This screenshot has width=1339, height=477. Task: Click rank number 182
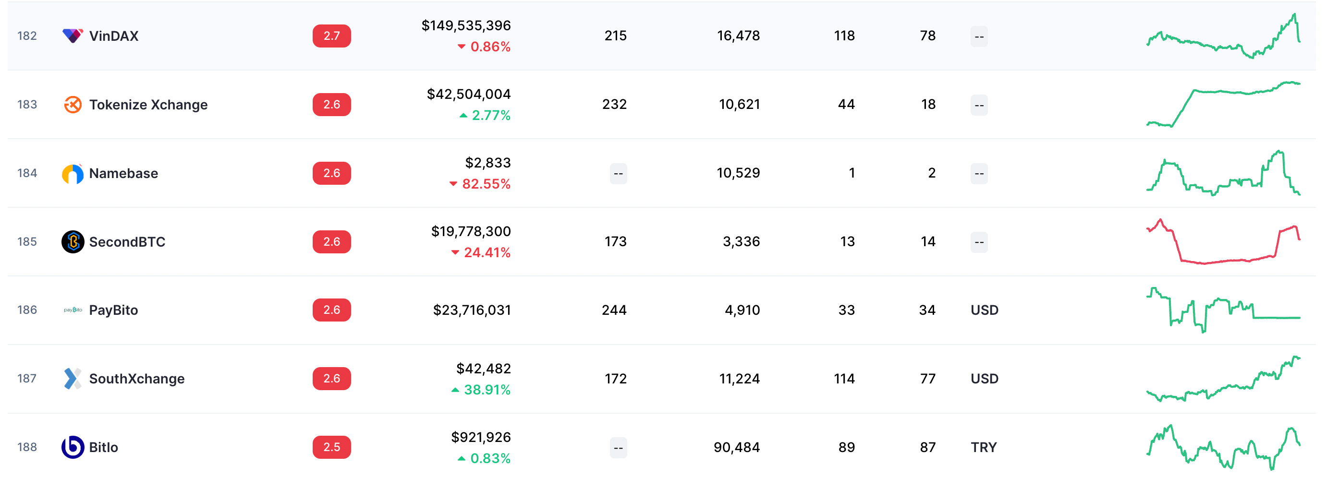click(x=27, y=36)
